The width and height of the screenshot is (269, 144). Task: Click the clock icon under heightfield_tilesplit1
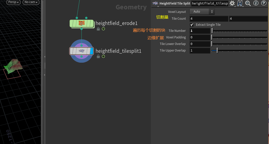tap(103, 56)
